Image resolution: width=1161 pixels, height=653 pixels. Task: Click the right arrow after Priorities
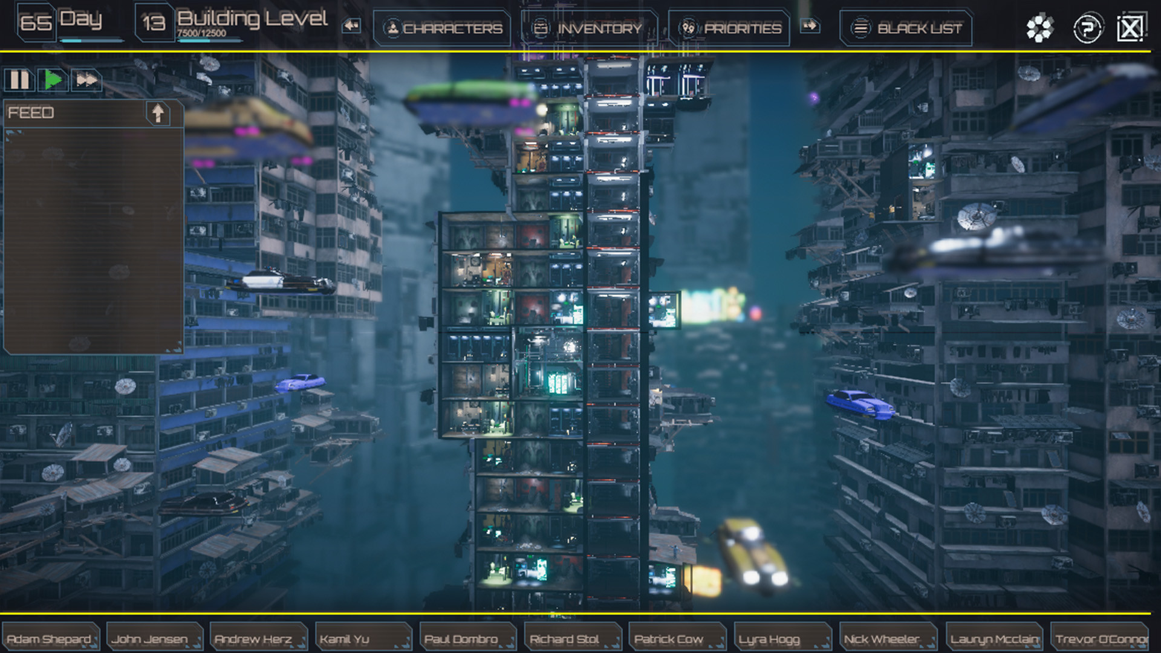810,26
